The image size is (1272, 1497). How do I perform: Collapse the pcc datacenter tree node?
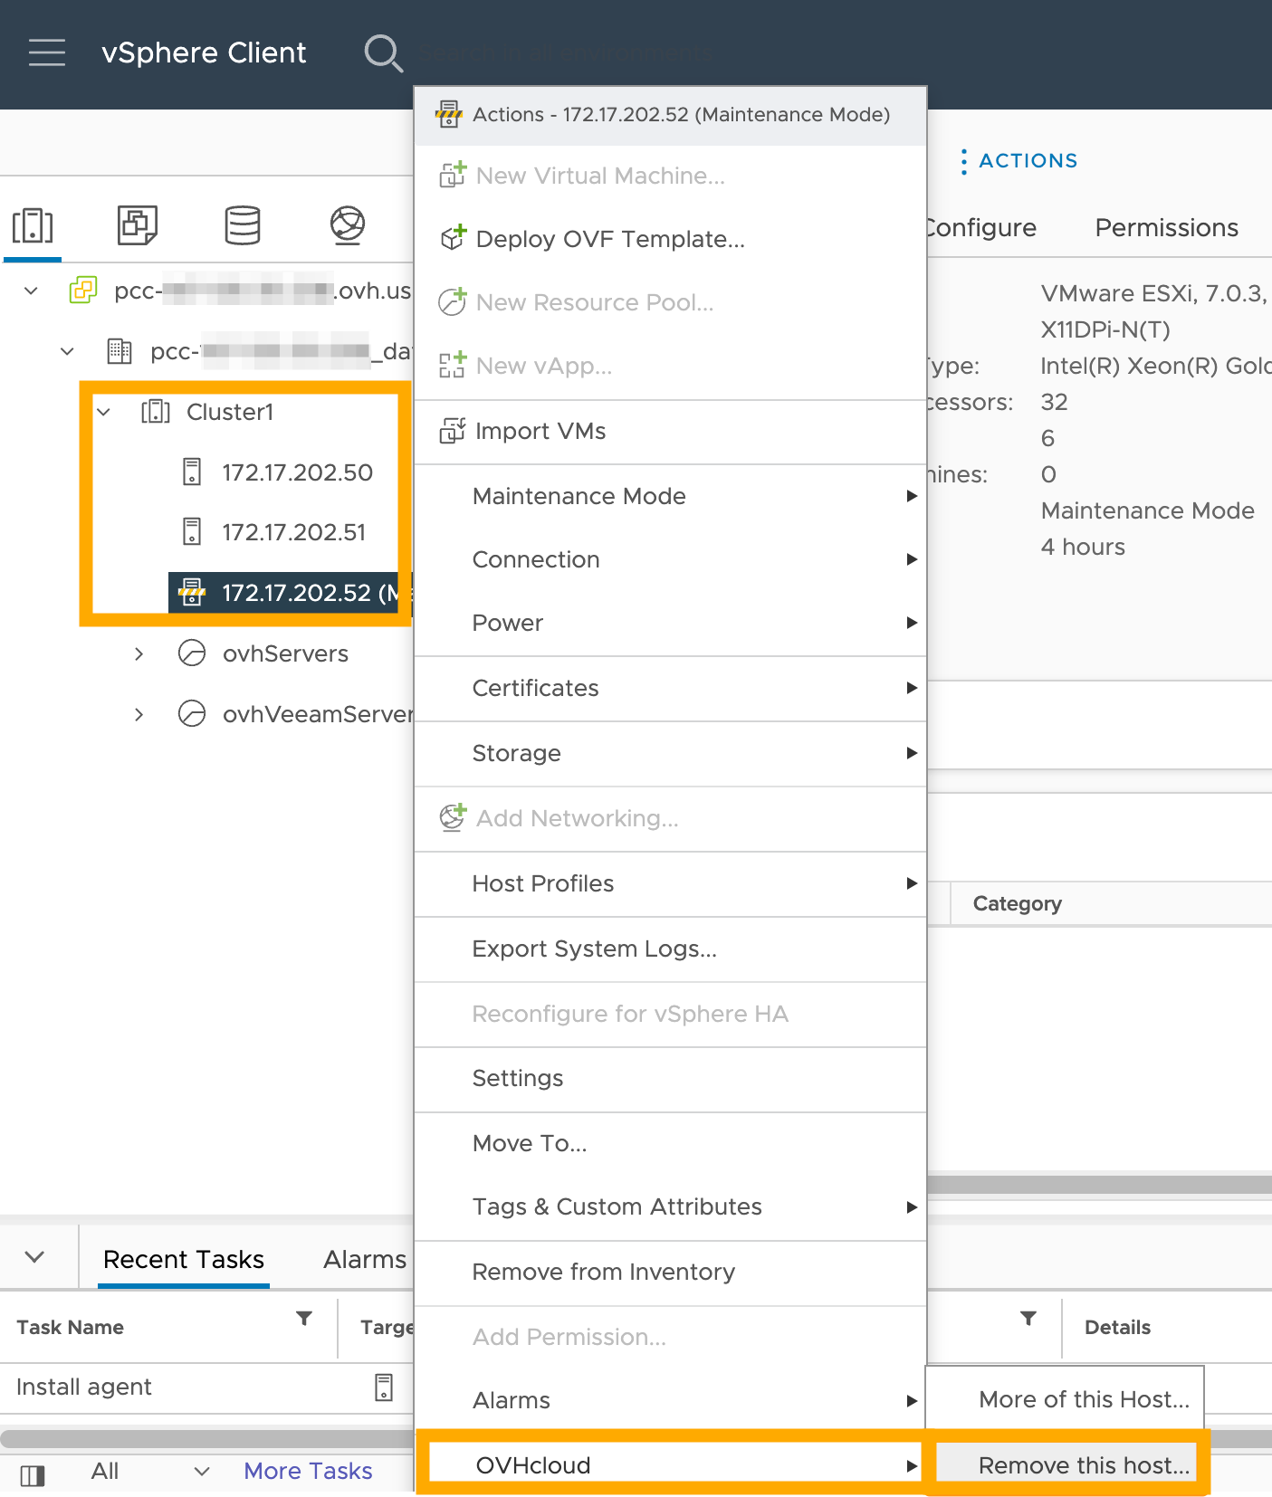click(68, 351)
